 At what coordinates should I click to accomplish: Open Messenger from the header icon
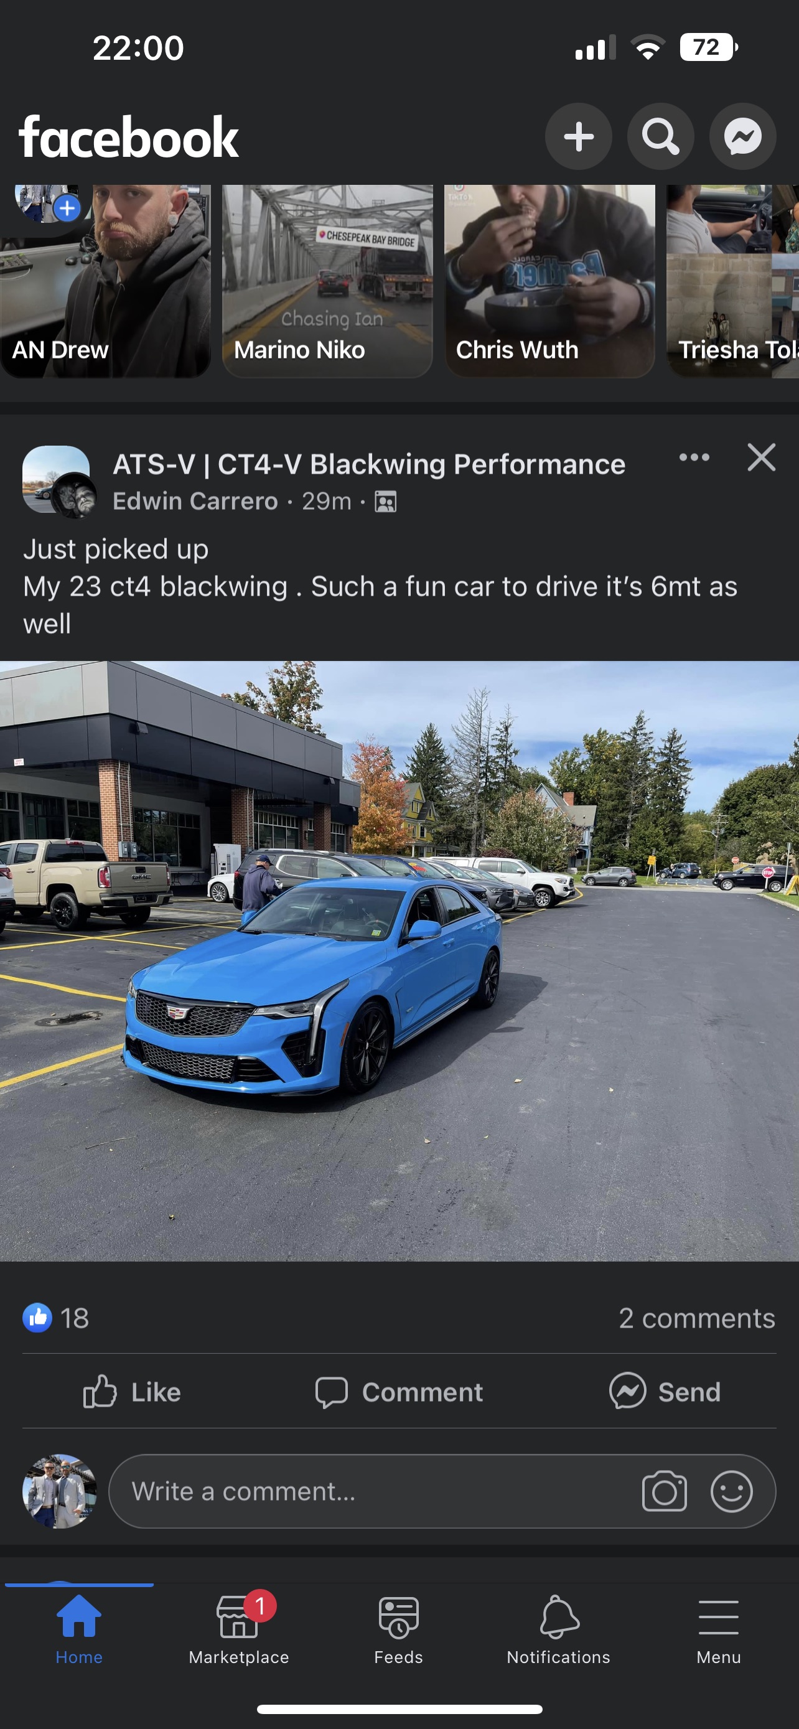(x=742, y=137)
